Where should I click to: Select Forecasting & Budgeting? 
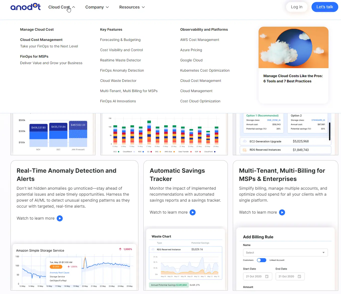tap(120, 40)
